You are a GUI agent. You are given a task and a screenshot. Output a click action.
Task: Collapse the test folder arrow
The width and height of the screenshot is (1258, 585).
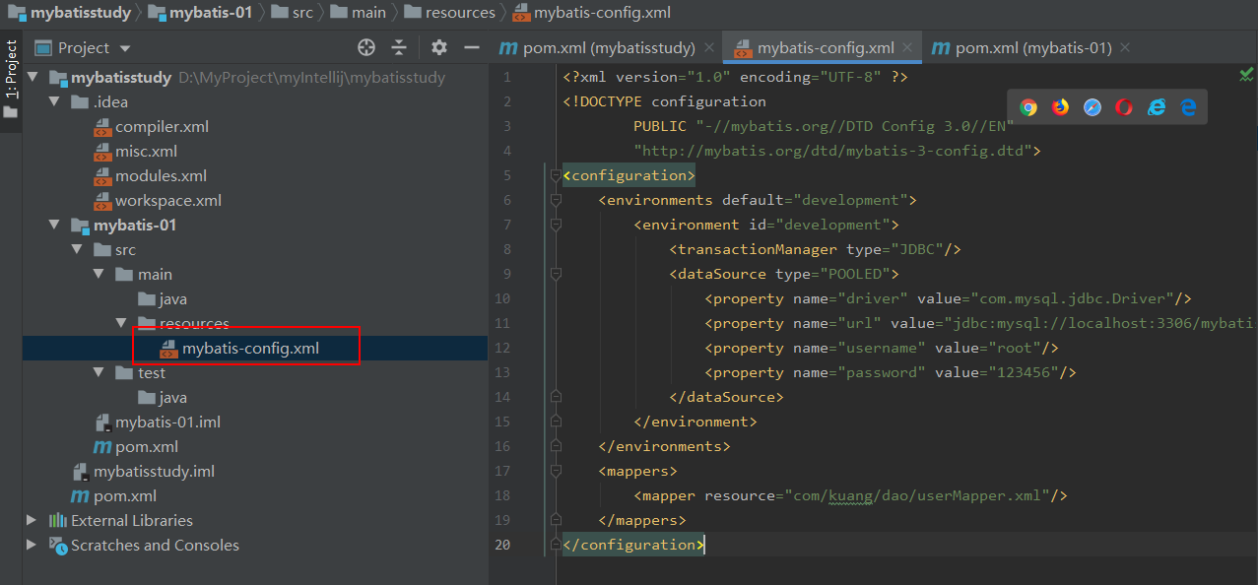99,372
